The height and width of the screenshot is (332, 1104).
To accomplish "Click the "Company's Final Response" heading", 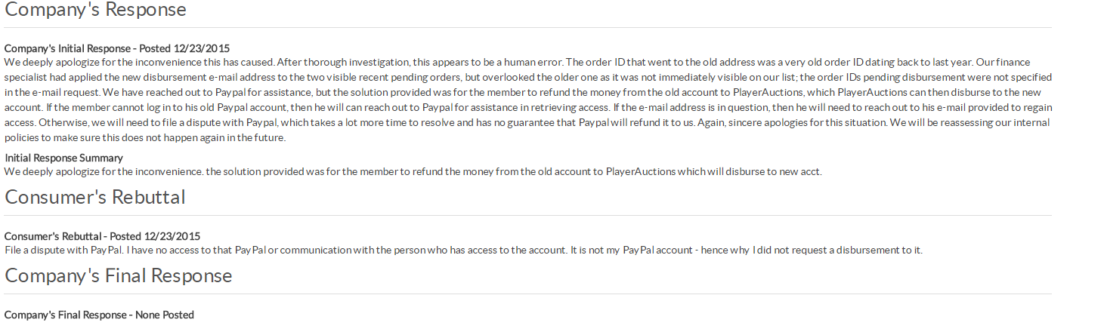I will (118, 276).
